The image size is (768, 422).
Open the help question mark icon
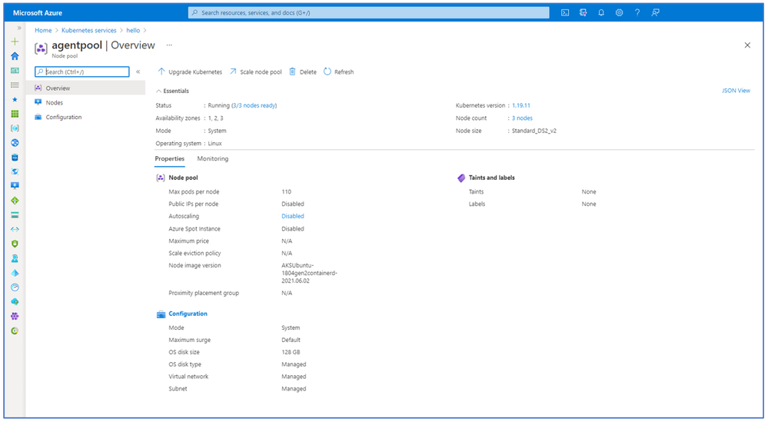click(637, 13)
